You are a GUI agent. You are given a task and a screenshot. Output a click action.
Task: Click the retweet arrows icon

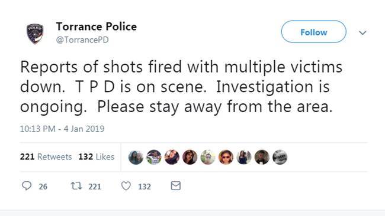[x=76, y=186]
